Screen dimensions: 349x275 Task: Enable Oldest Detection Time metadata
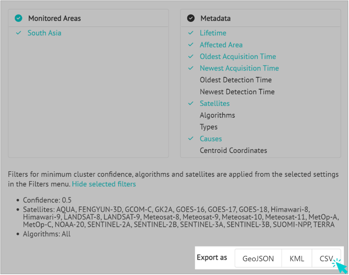point(235,80)
